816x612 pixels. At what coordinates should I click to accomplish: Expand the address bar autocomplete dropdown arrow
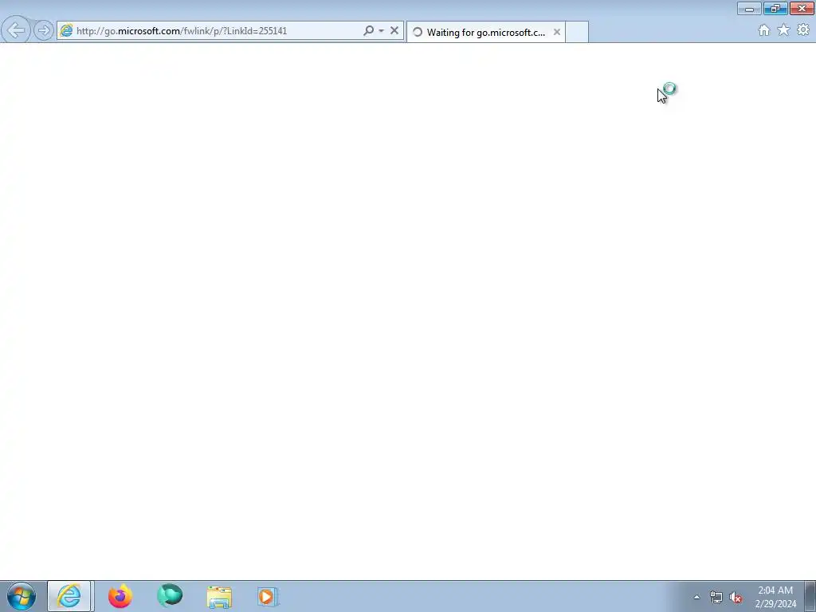[381, 31]
